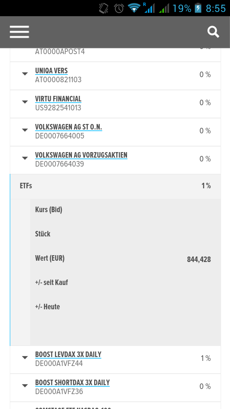Viewport: 230px width, 409px height.
Task: Expand VOLKSWAGEN AG VORZUGSAKTIEN details arrow
Action: [25, 158]
